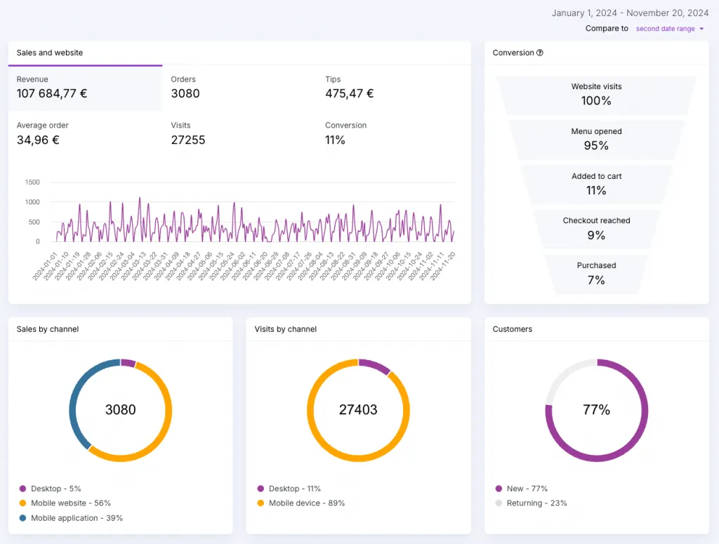The height and width of the screenshot is (544, 719).
Task: Click the Conversion help question-mark icon
Action: coord(540,53)
